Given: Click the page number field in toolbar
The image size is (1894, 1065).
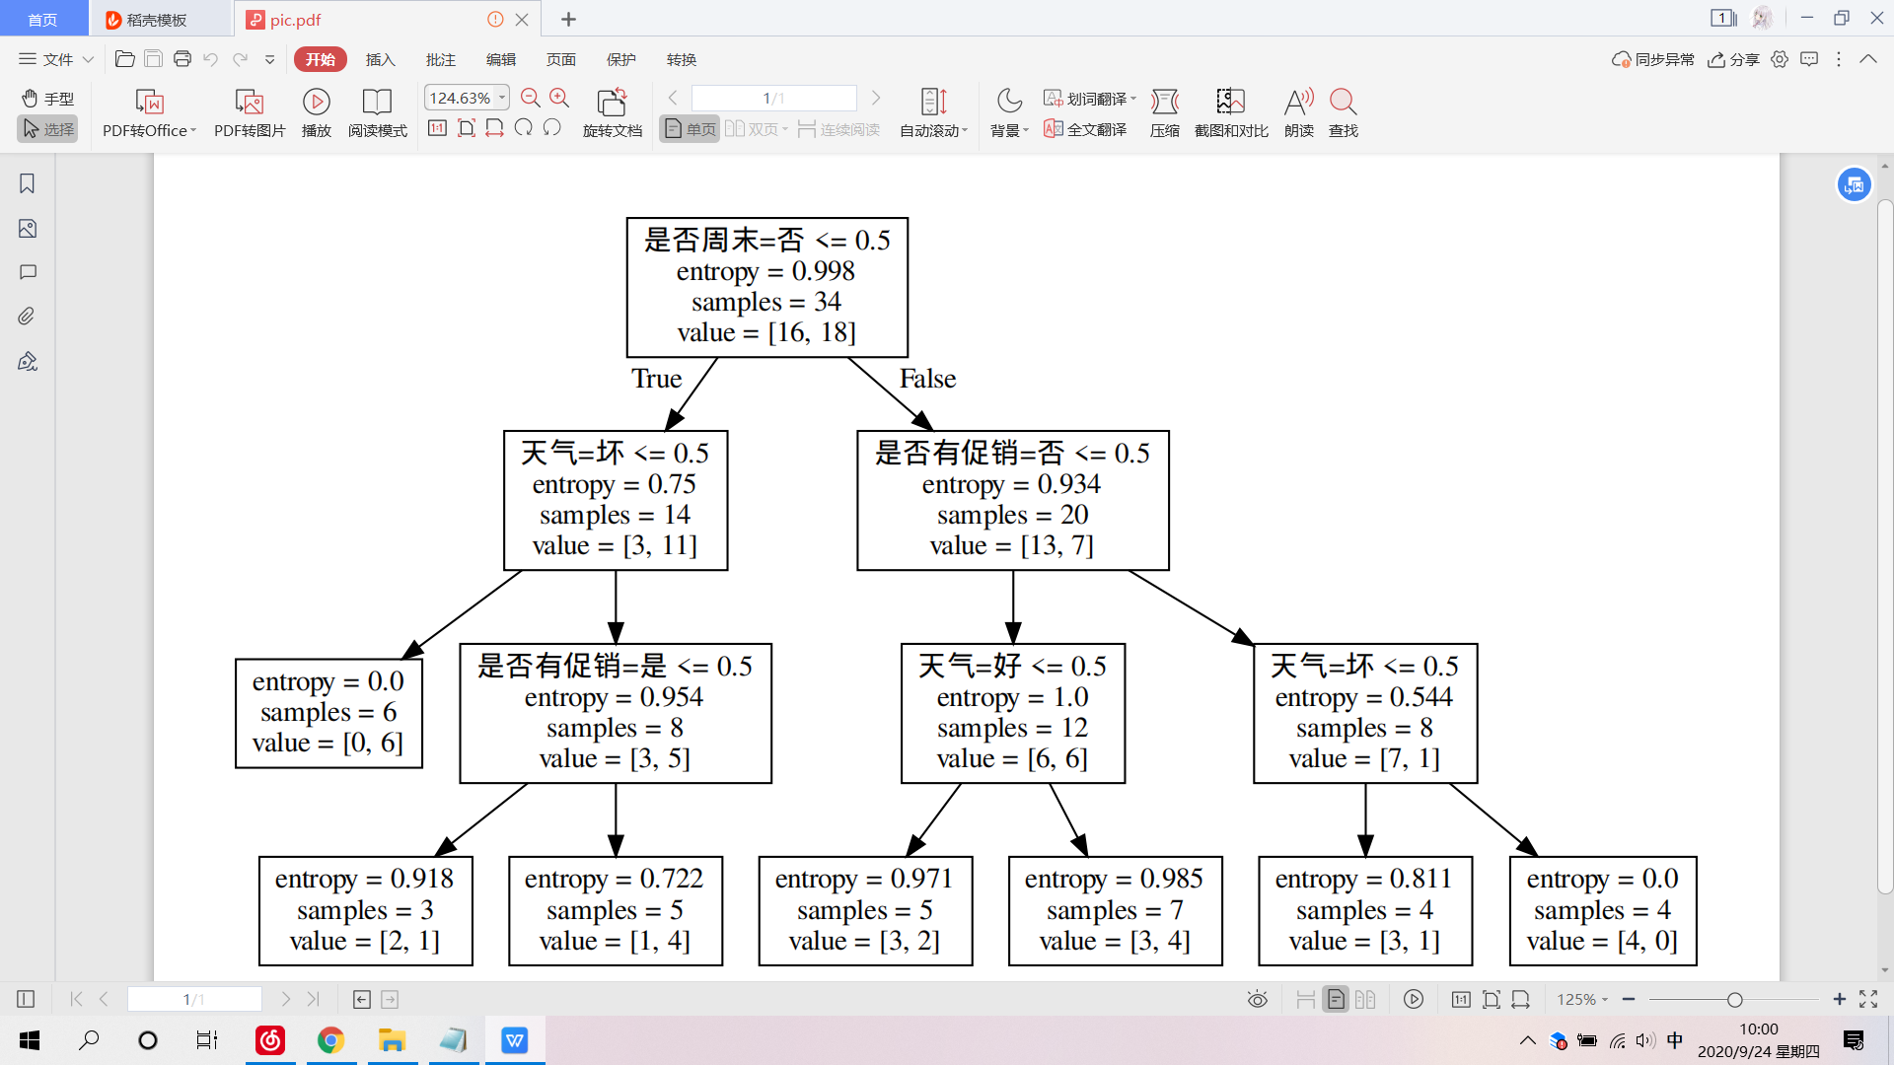Looking at the screenshot, I should tap(773, 98).
